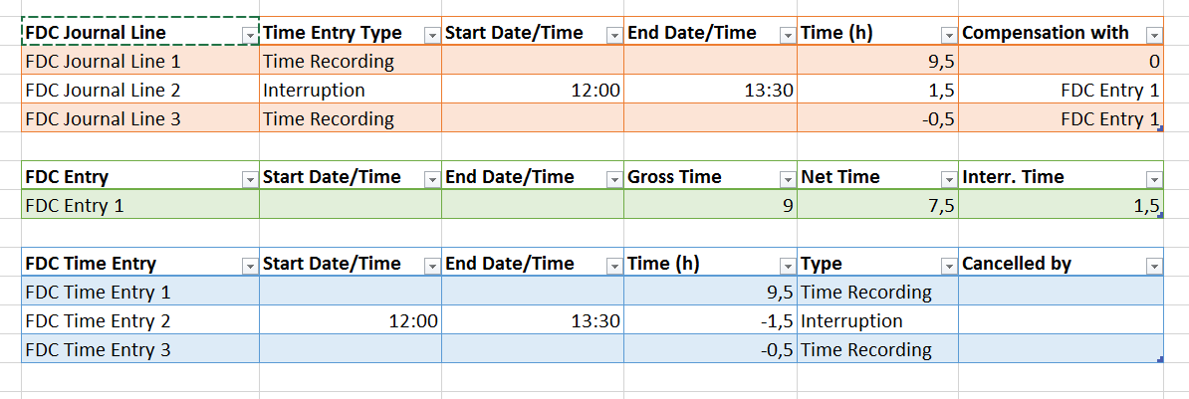Viewport: 1189px width, 399px height.
Task: Open the FDC Journal Line filter dropdown
Action: [249, 35]
